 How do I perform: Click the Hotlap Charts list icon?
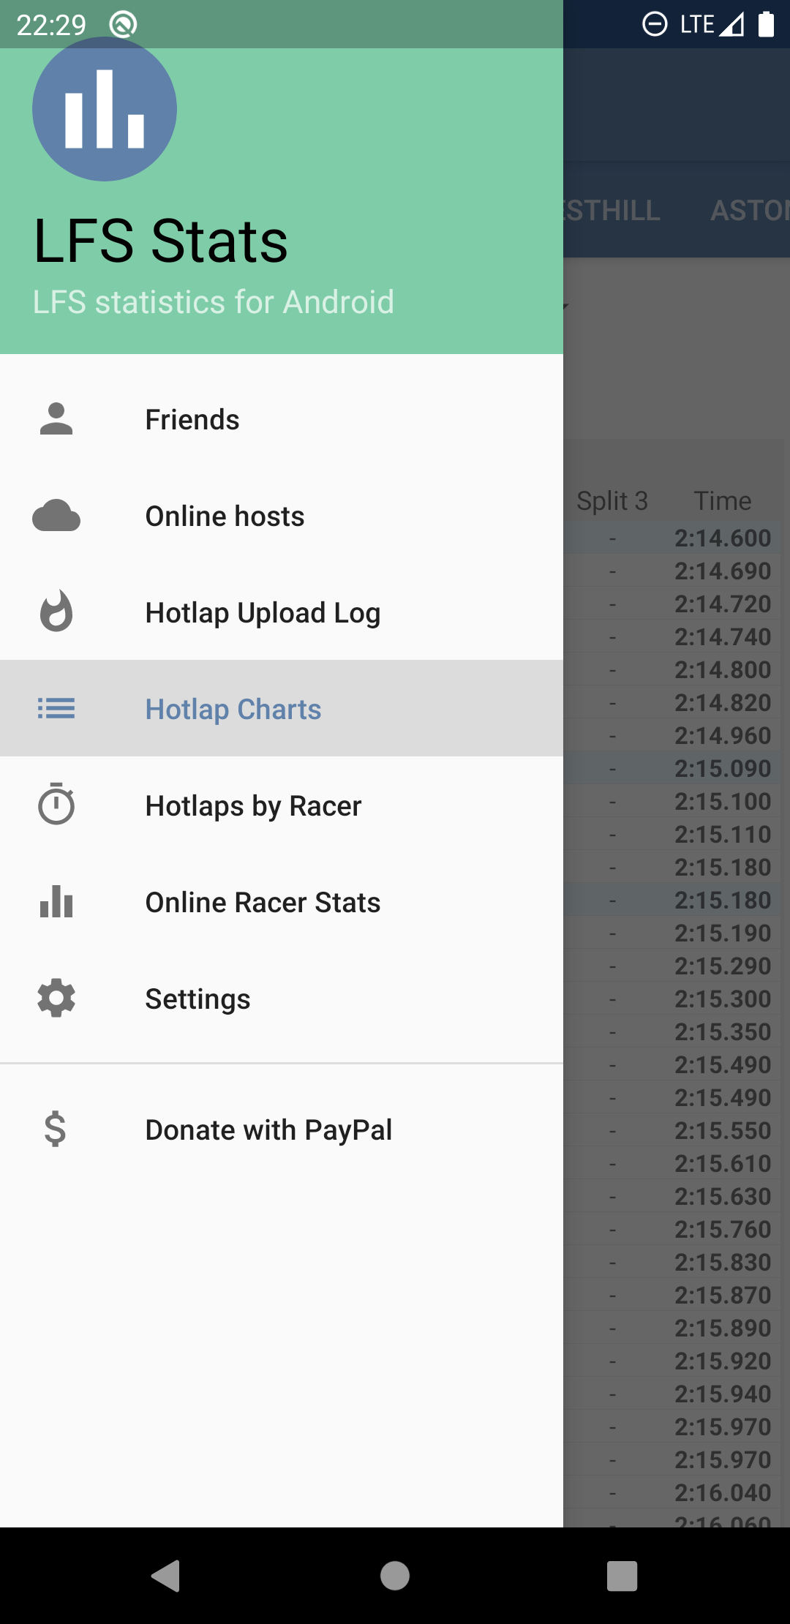pyautogui.click(x=56, y=708)
